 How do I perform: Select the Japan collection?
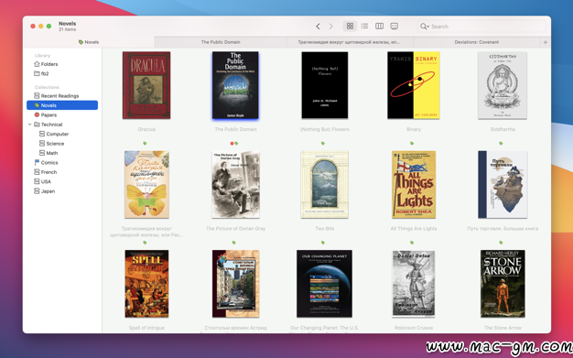tap(44, 190)
